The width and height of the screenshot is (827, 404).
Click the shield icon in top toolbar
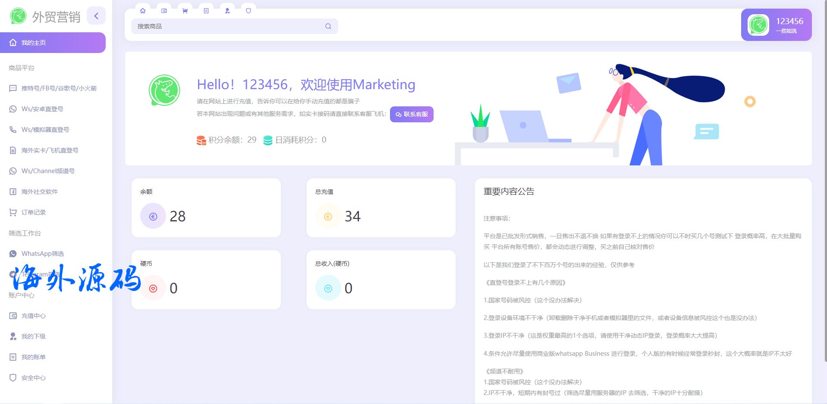248,11
